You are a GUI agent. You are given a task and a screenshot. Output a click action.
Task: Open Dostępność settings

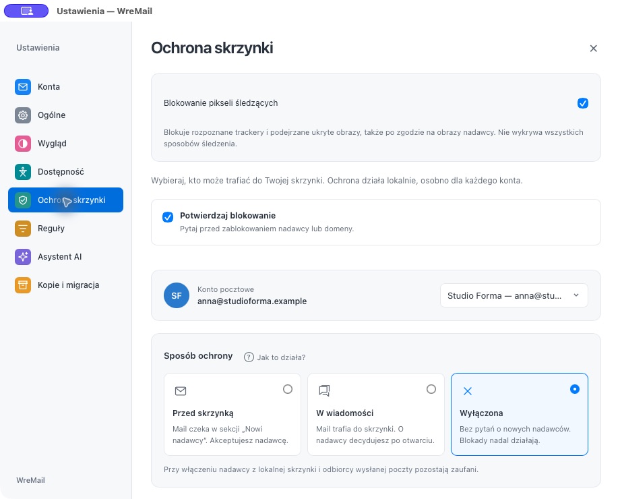(x=65, y=172)
